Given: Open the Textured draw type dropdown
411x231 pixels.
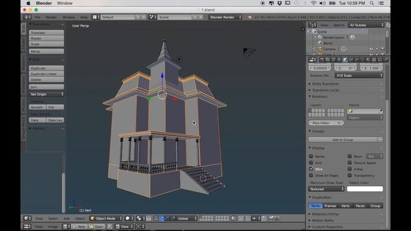Looking at the screenshot, I should click(326, 189).
